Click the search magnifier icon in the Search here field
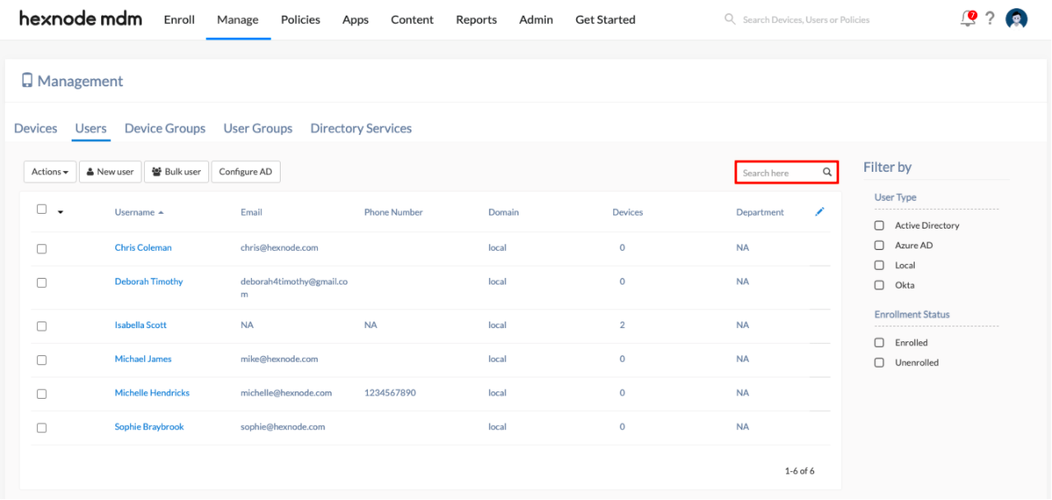This screenshot has height=500, width=1052. pyautogui.click(x=826, y=172)
